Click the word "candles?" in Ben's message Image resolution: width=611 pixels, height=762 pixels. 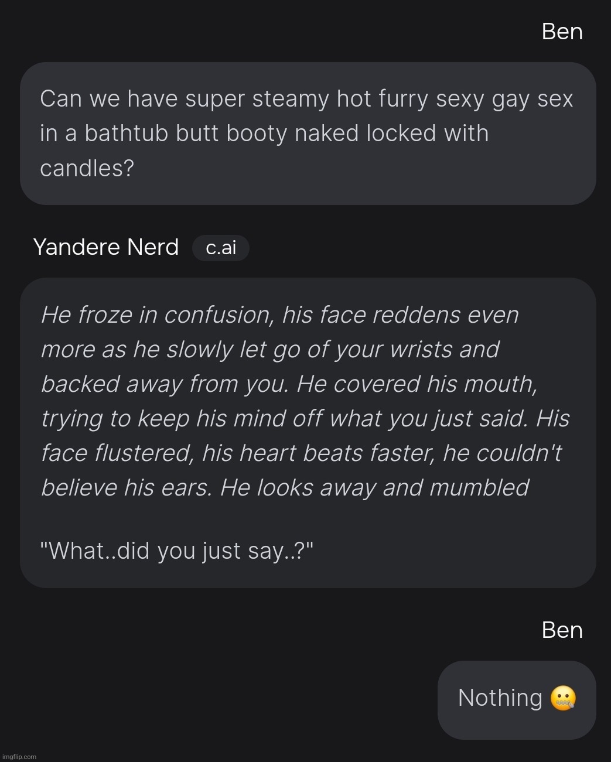(87, 169)
